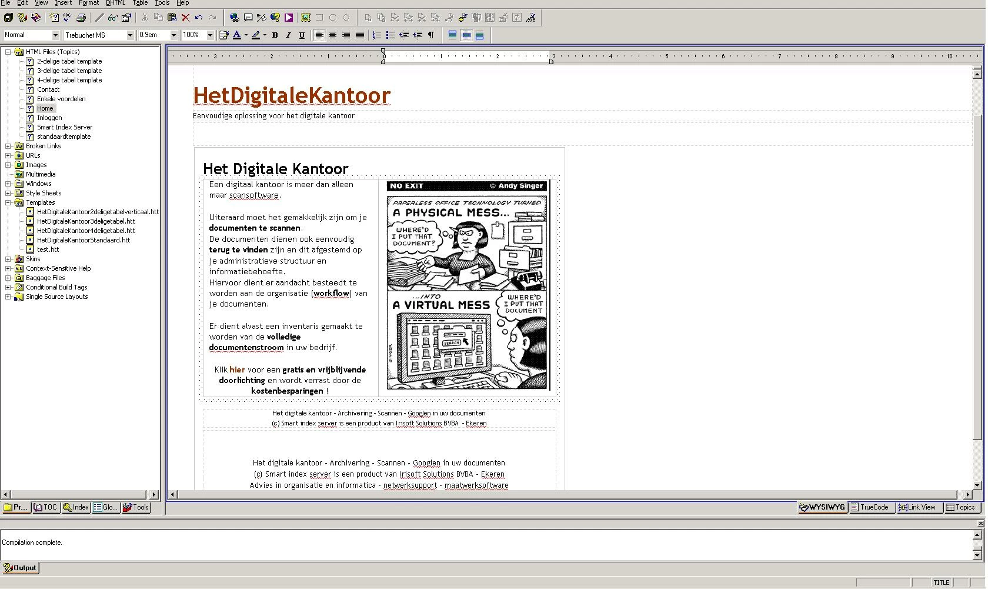The width and height of the screenshot is (988, 589).
Task: Show or hide paragraph markers
Action: pyautogui.click(x=431, y=35)
